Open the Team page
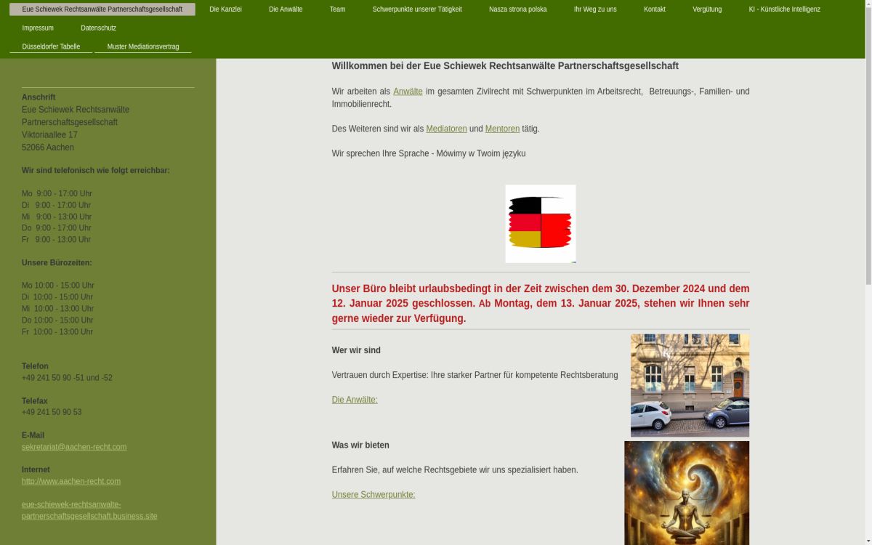 [x=337, y=9]
